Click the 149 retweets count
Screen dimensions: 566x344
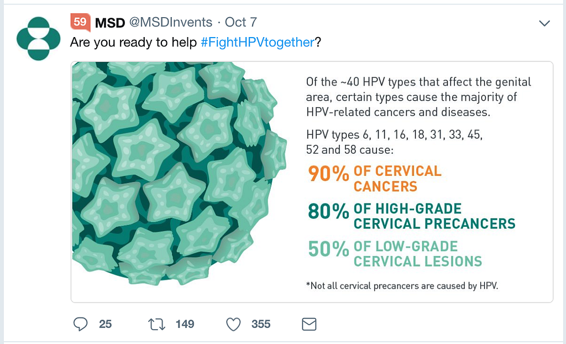185,324
